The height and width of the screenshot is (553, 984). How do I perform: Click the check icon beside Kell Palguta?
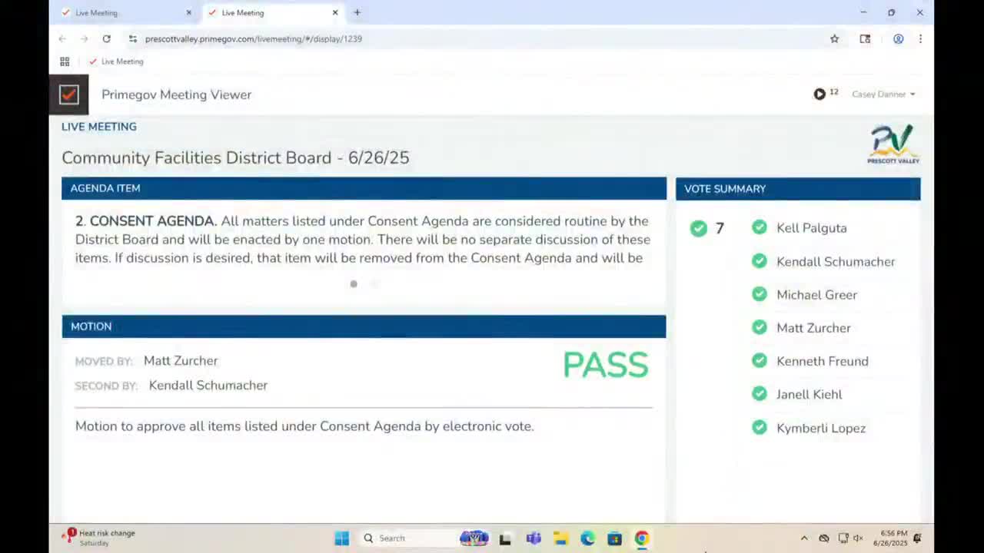[x=760, y=227]
